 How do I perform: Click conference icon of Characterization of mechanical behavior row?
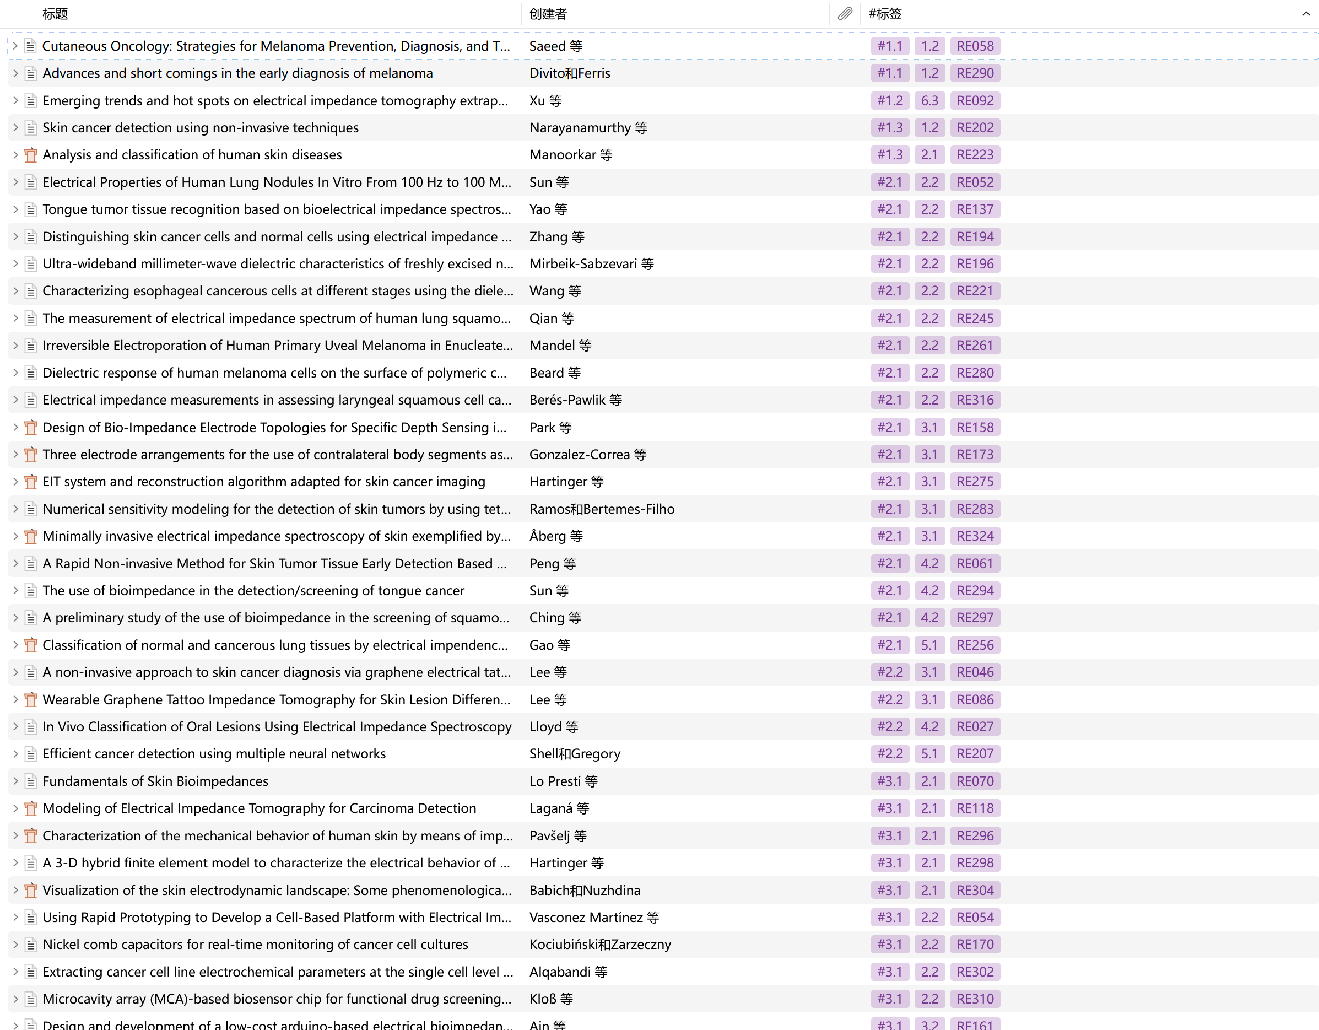click(x=30, y=835)
